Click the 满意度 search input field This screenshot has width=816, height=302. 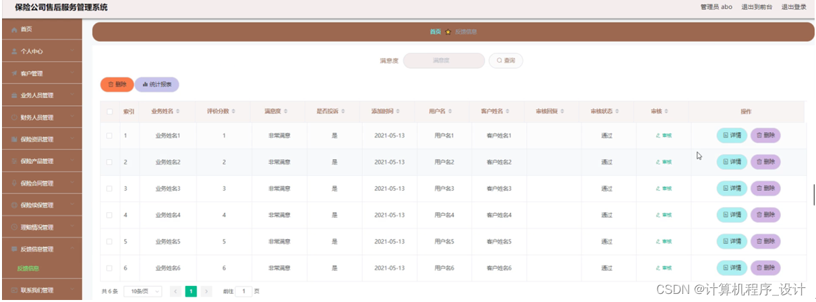pos(444,61)
